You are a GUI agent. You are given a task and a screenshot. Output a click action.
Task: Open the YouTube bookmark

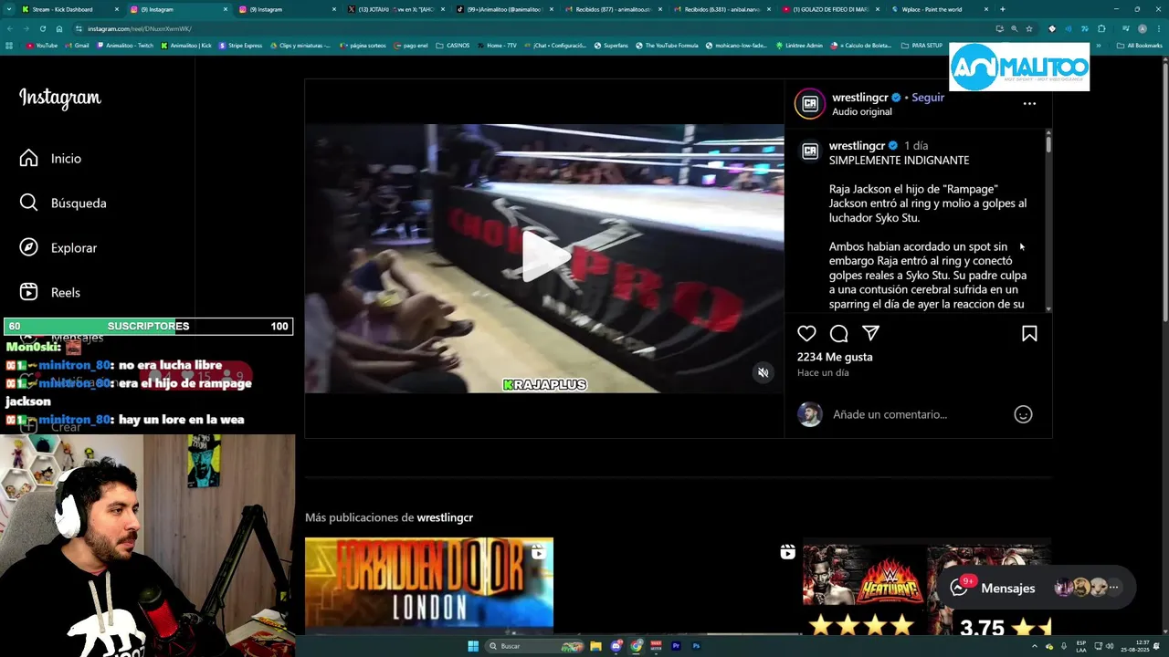coord(42,46)
